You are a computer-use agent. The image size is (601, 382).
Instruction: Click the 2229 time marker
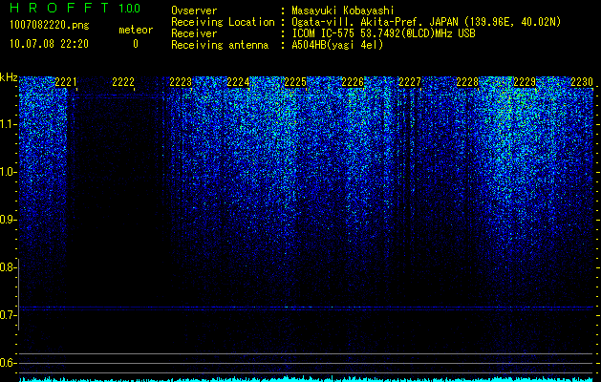pos(525,82)
